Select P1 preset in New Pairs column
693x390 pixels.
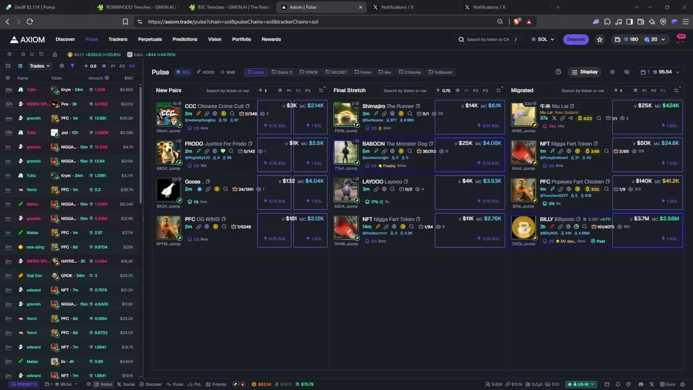289,90
